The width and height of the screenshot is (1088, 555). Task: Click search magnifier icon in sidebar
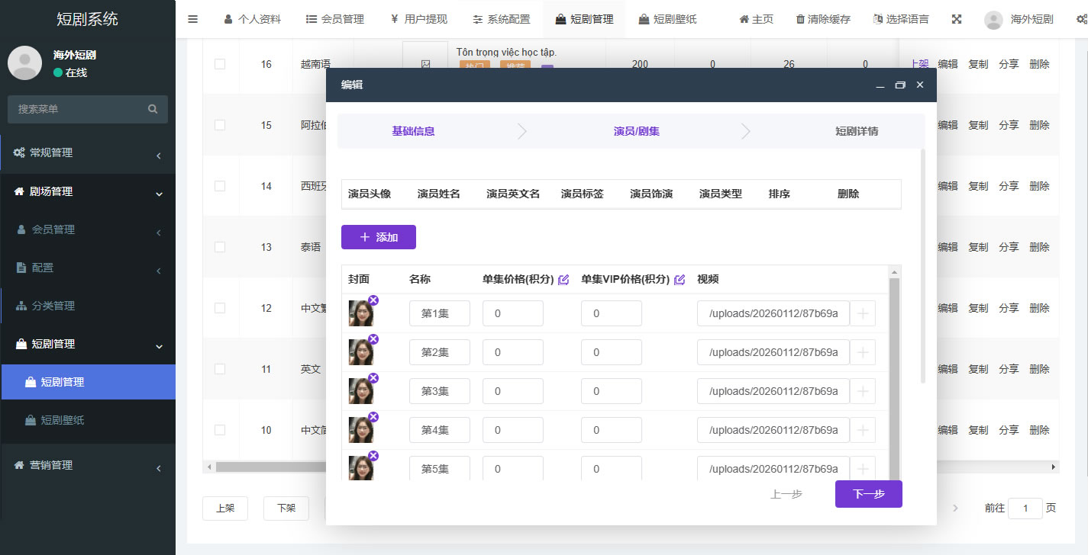153,109
